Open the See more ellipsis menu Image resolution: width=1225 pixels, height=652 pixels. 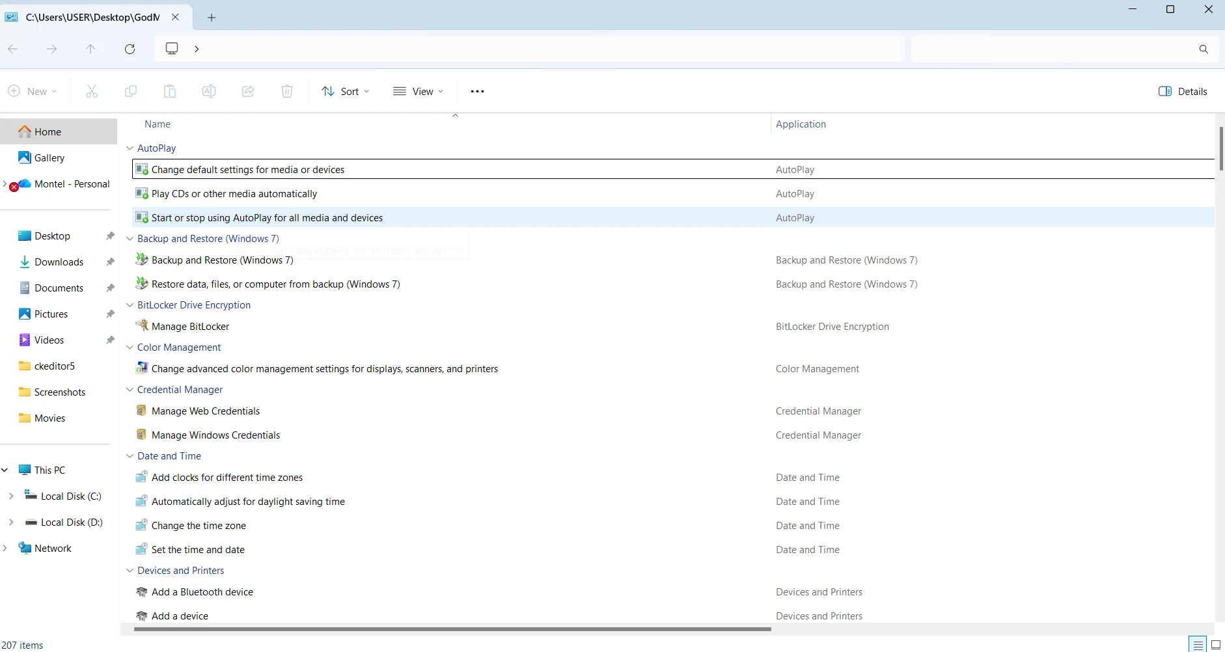tap(477, 91)
